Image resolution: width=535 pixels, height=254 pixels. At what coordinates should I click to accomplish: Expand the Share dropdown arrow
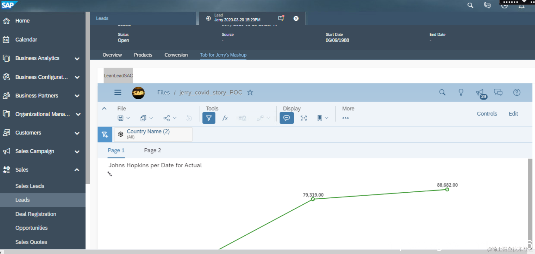[x=175, y=118]
